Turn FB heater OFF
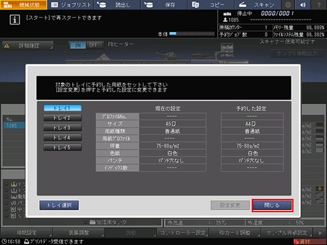 click(x=93, y=45)
